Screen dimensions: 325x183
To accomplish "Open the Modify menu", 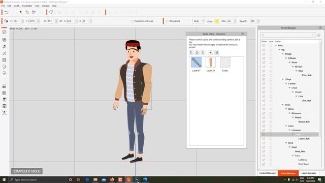I will coord(16,6).
